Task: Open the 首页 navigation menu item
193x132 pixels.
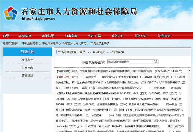Action: coord(6,36)
